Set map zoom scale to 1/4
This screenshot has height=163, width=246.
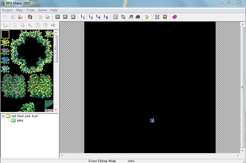98,17
